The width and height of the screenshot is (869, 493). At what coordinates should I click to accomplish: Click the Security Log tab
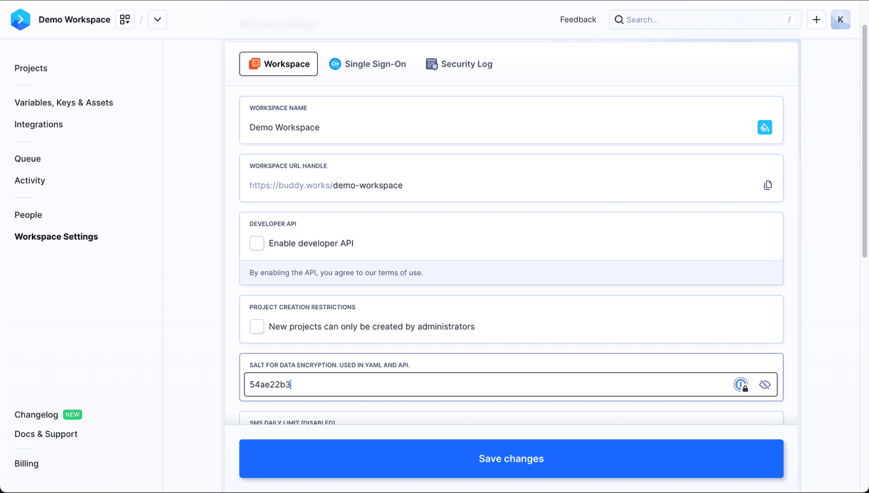point(459,64)
